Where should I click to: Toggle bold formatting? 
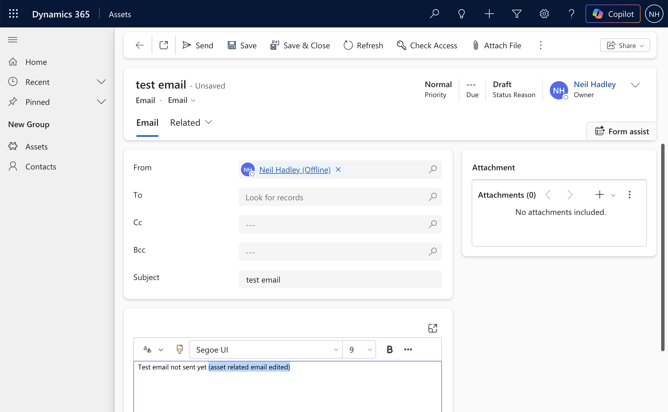click(x=390, y=349)
